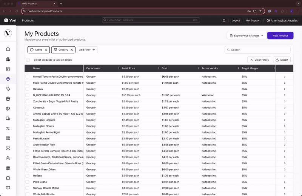302x196 pixels.
Task: Open the price tag sidebar icon
Action: coord(8,89)
